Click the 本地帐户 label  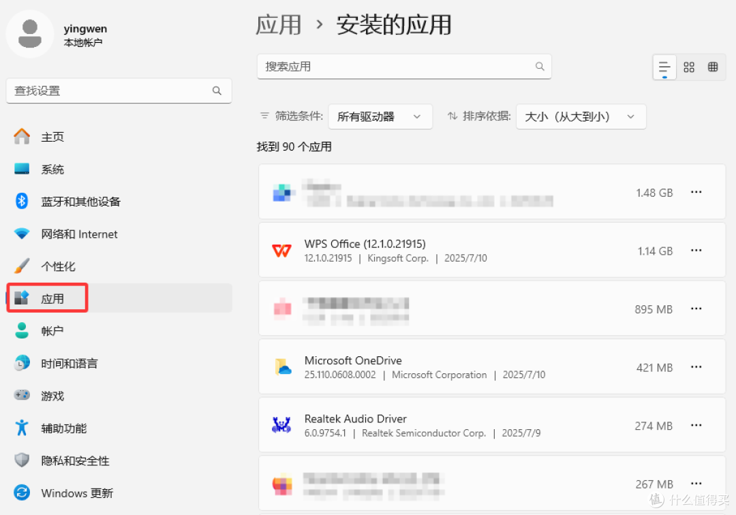[x=83, y=43]
